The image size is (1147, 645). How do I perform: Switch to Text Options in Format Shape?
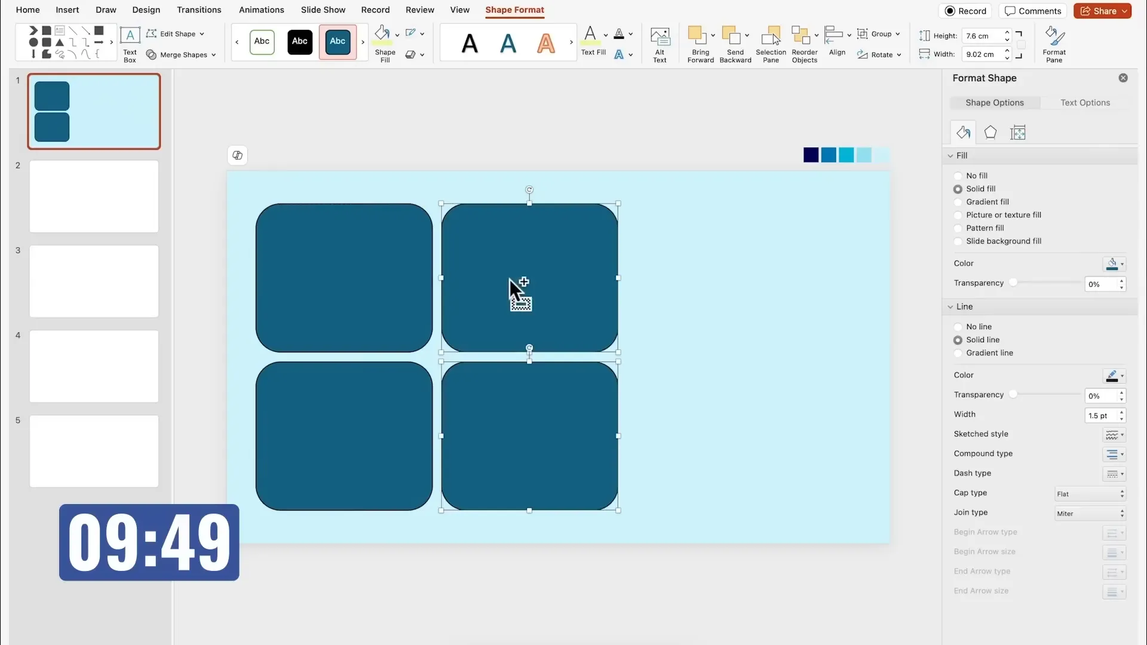click(x=1085, y=103)
